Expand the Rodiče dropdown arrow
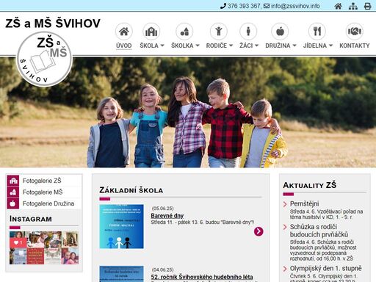Screen dimensions: 376x282 pos(231,46)
